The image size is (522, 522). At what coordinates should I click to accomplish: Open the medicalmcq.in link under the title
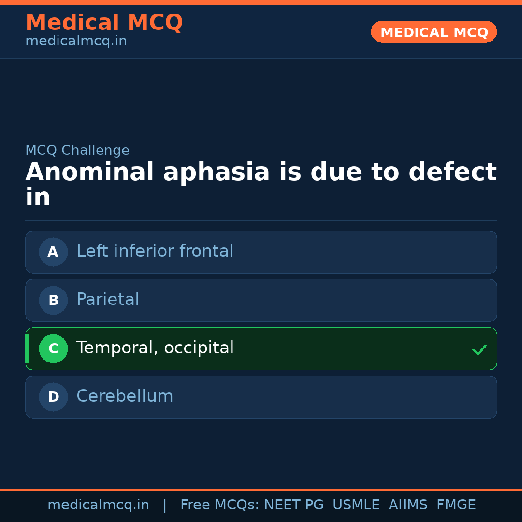[75, 41]
